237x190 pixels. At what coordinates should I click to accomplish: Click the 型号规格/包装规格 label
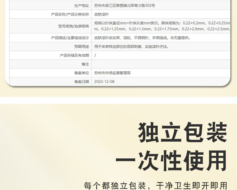(74, 26)
